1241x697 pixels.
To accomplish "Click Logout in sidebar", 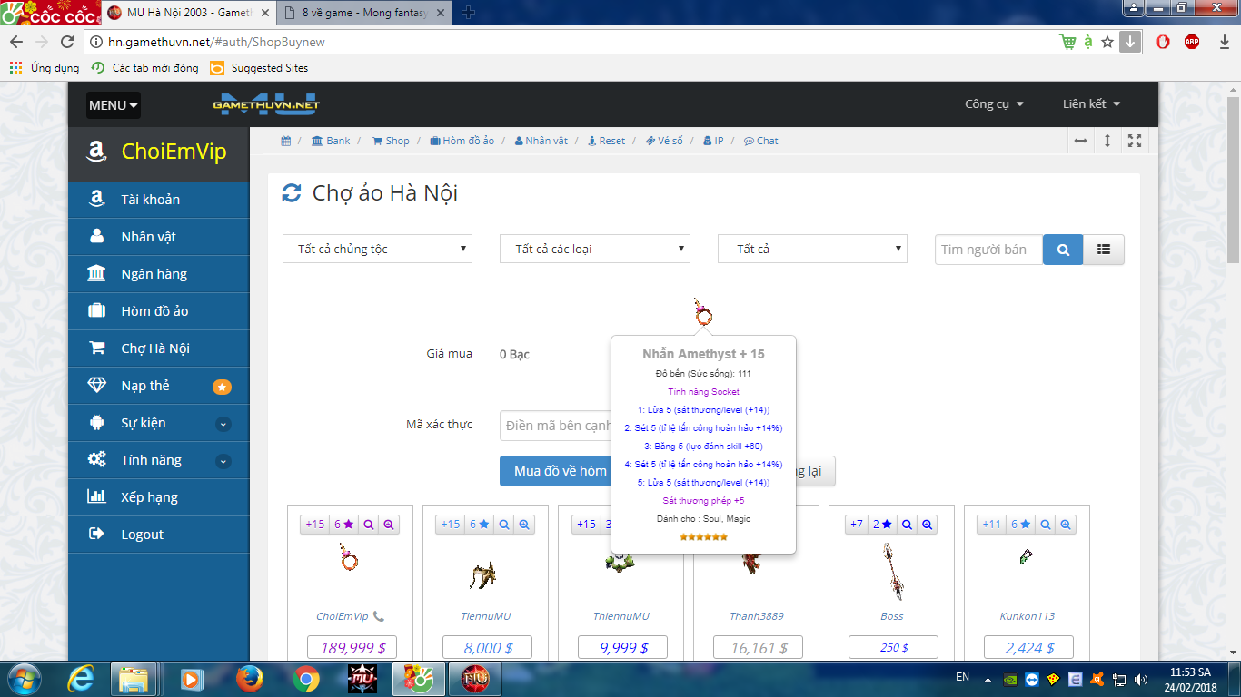I will (159, 535).
